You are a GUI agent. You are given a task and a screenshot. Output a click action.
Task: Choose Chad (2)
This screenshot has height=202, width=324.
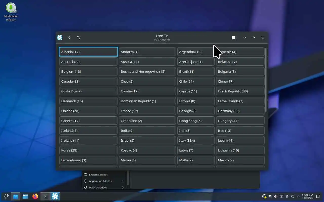[147, 81]
